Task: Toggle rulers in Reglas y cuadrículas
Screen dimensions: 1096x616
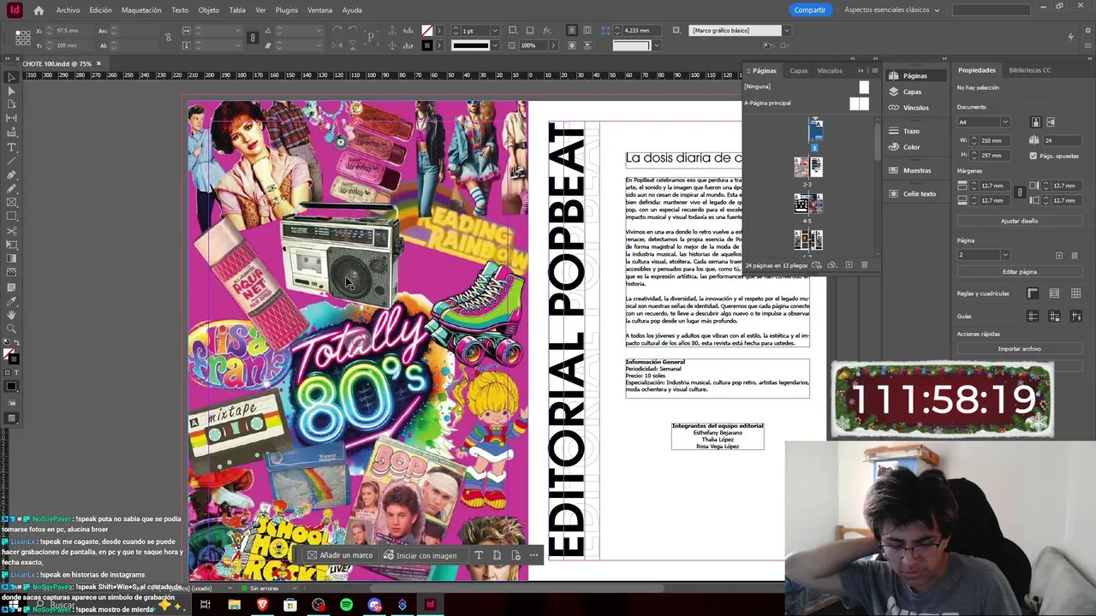Action: click(x=1033, y=293)
